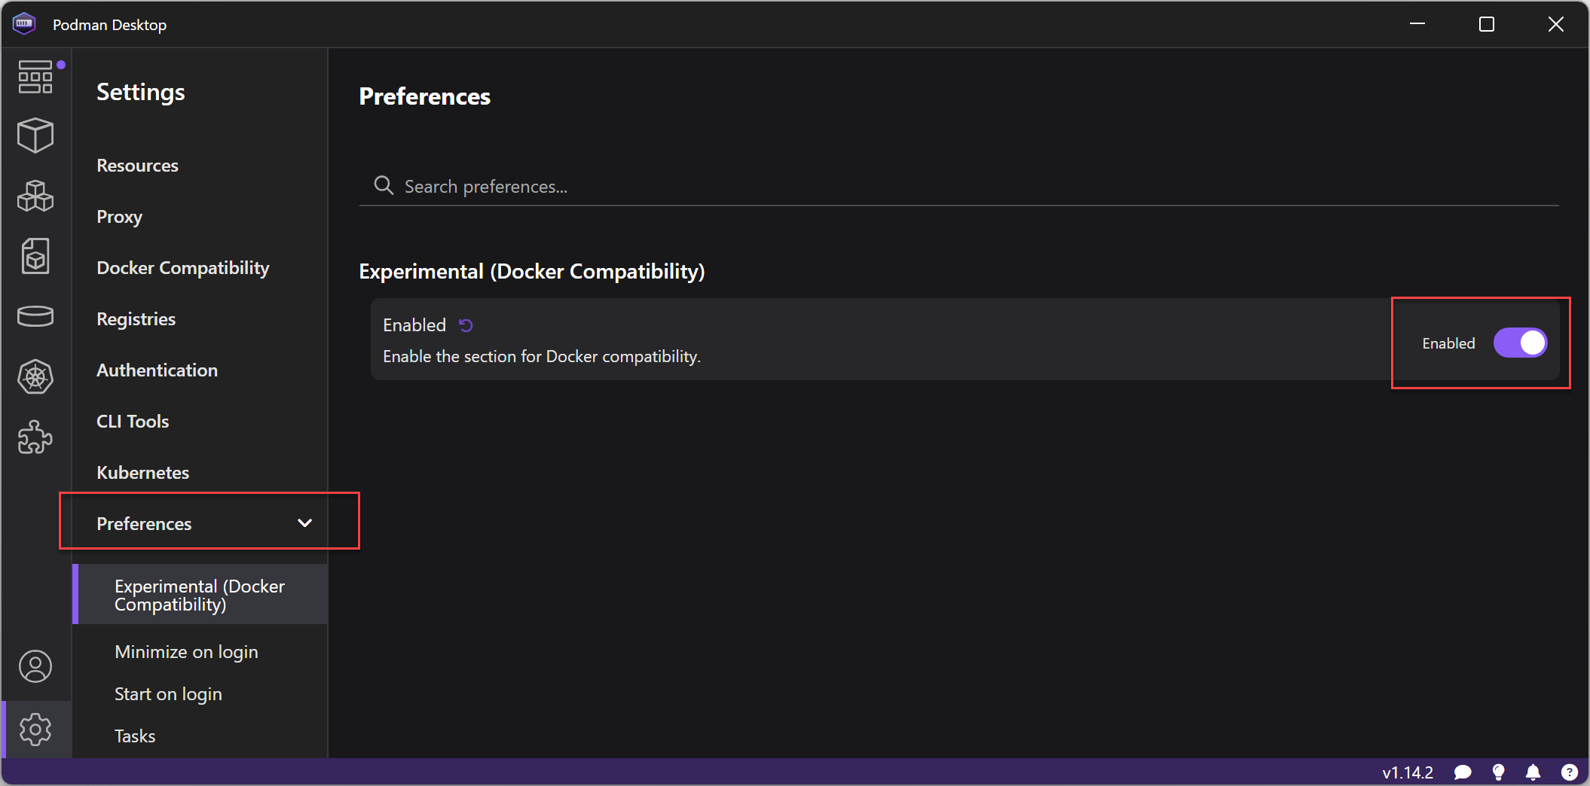Open the Accounts user icon
Image resolution: width=1590 pixels, height=786 pixels.
(x=35, y=666)
